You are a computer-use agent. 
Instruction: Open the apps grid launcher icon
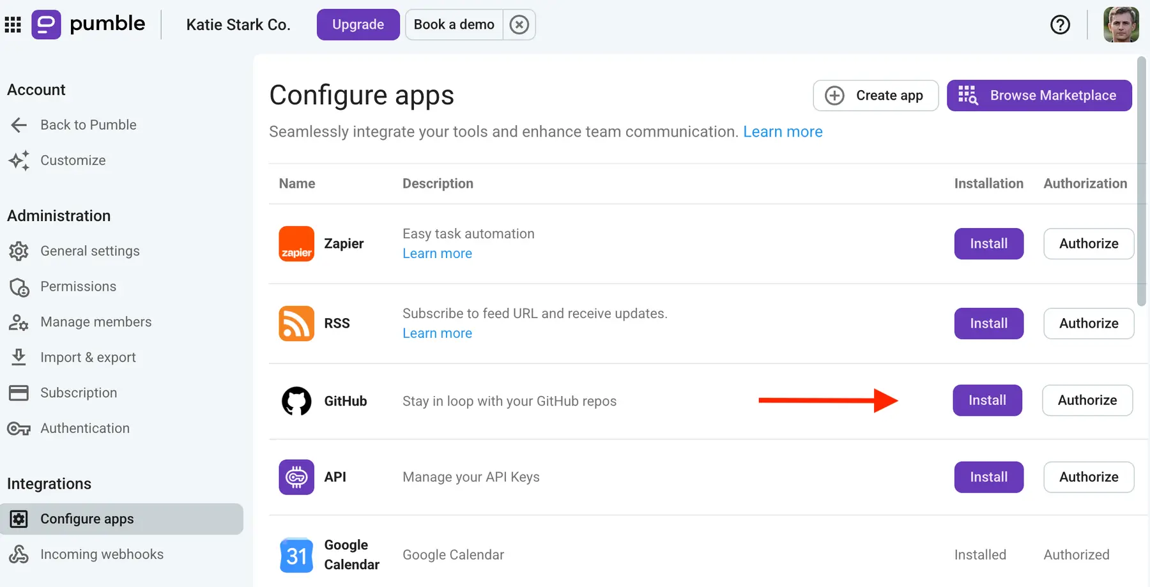pyautogui.click(x=13, y=25)
